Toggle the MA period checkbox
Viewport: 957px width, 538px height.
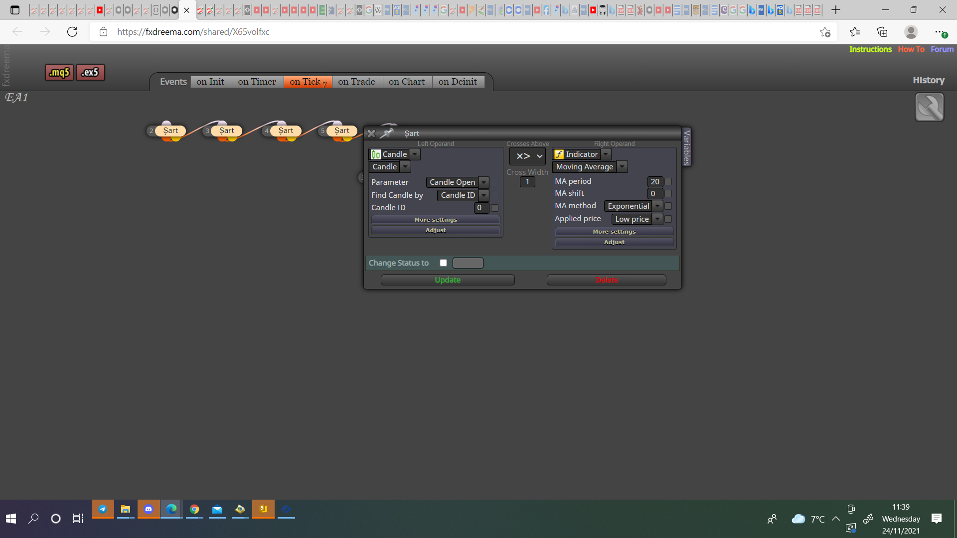668,182
